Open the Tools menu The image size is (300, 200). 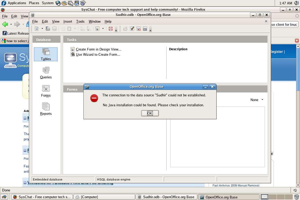(x=80, y=21)
